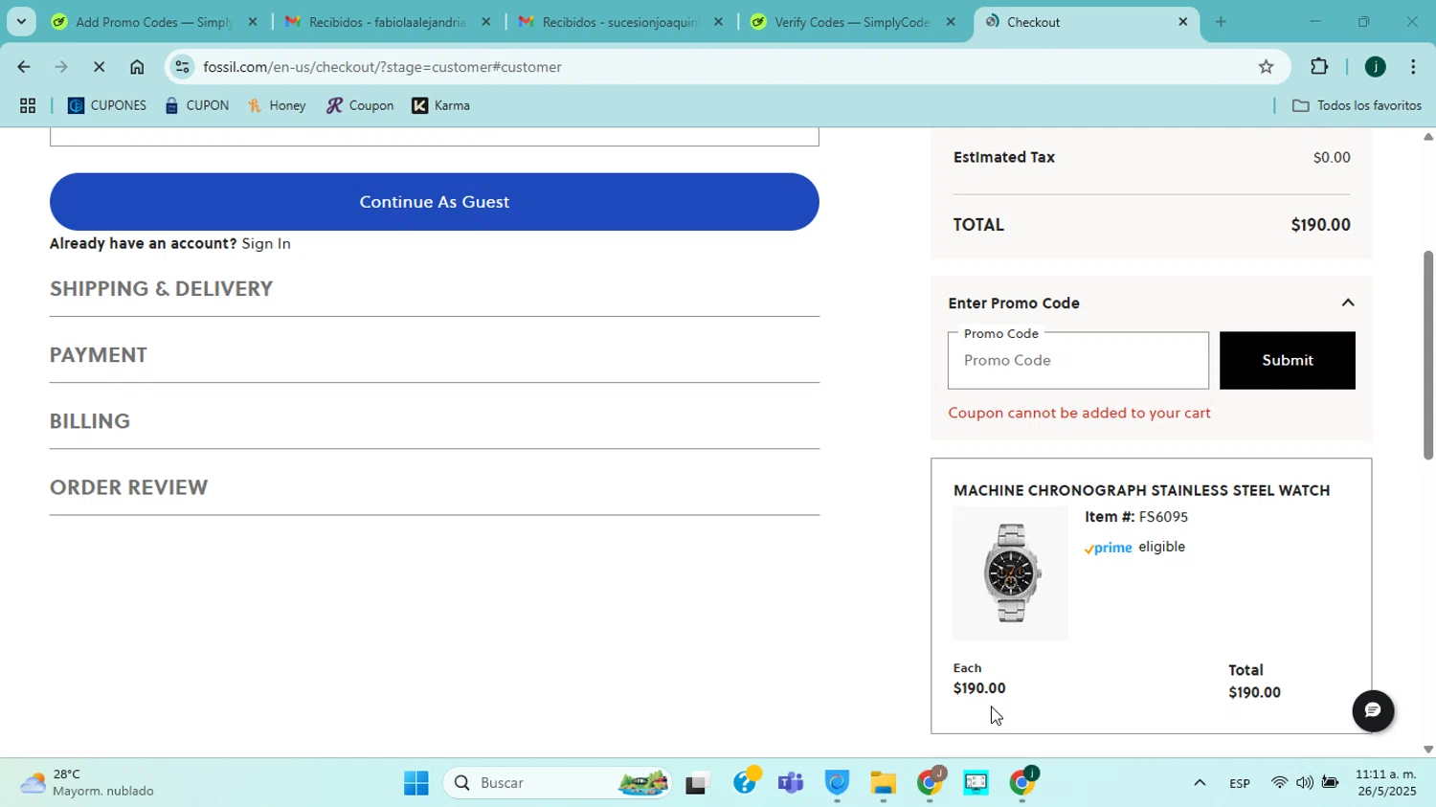This screenshot has height=807, width=1436.
Task: Open a new browser tab
Action: pos(1221,21)
